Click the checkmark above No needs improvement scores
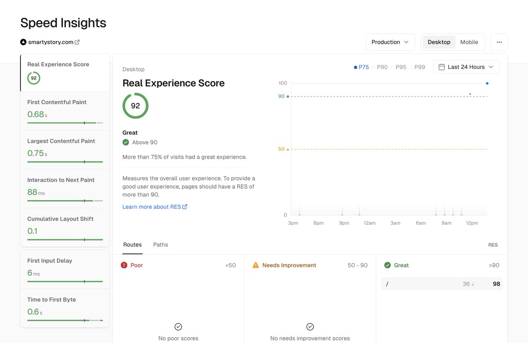The image size is (528, 343). (x=310, y=327)
